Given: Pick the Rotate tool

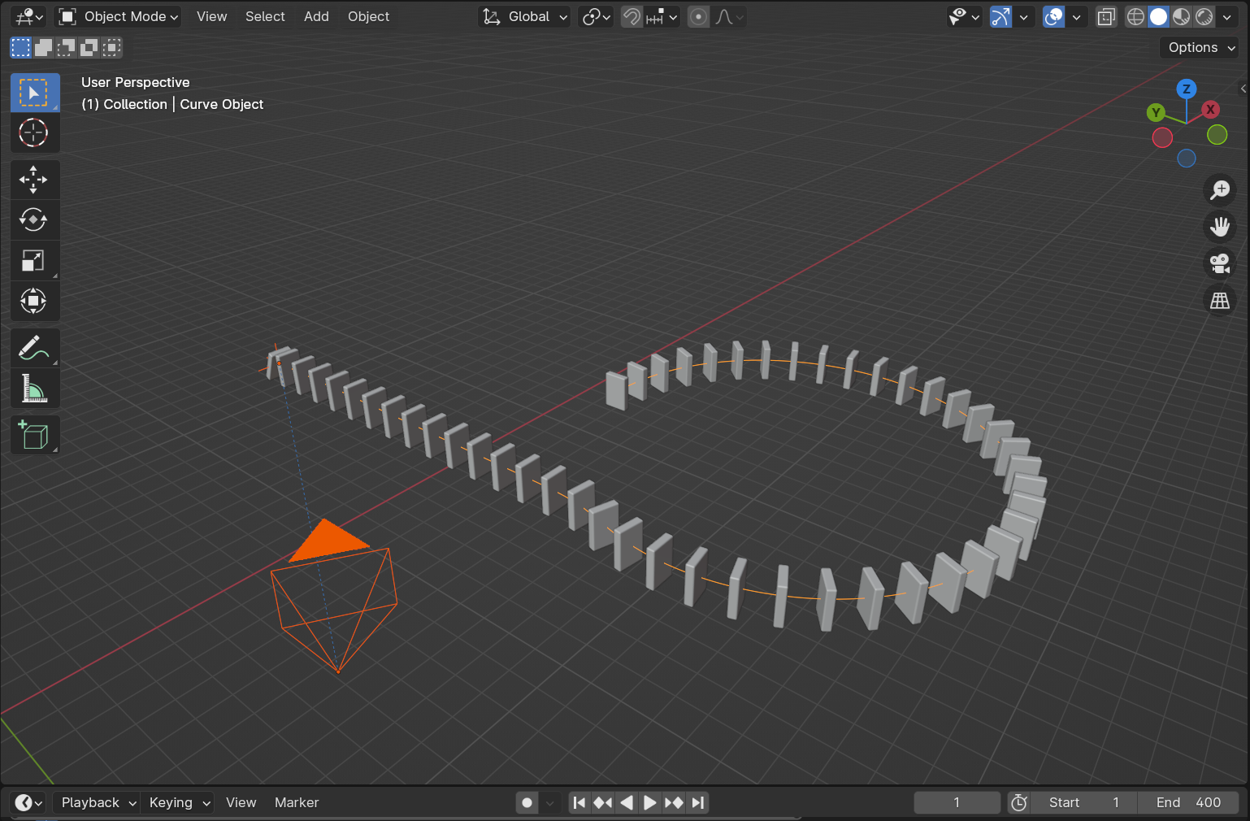Looking at the screenshot, I should [x=34, y=220].
